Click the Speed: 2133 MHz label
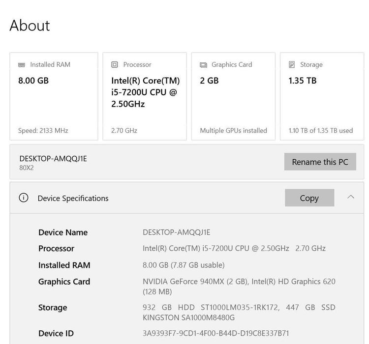Screen dimensions: 369x344 click(x=43, y=131)
